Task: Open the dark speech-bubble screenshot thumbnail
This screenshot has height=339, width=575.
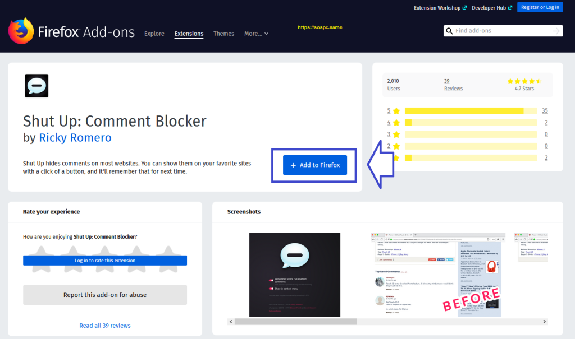Action: tap(295, 275)
